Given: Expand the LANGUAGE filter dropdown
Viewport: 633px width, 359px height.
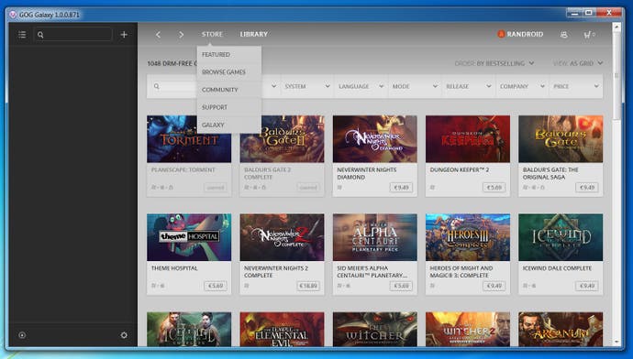Looking at the screenshot, I should coord(361,86).
